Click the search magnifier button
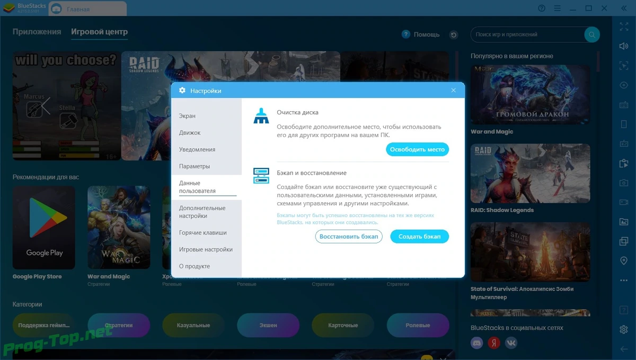 click(x=592, y=35)
